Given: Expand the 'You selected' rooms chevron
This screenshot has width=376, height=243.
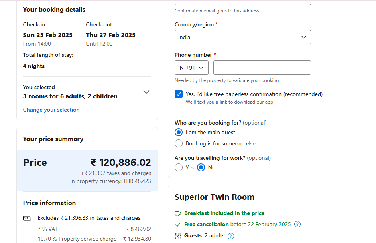Looking at the screenshot, I should pyautogui.click(x=146, y=92).
